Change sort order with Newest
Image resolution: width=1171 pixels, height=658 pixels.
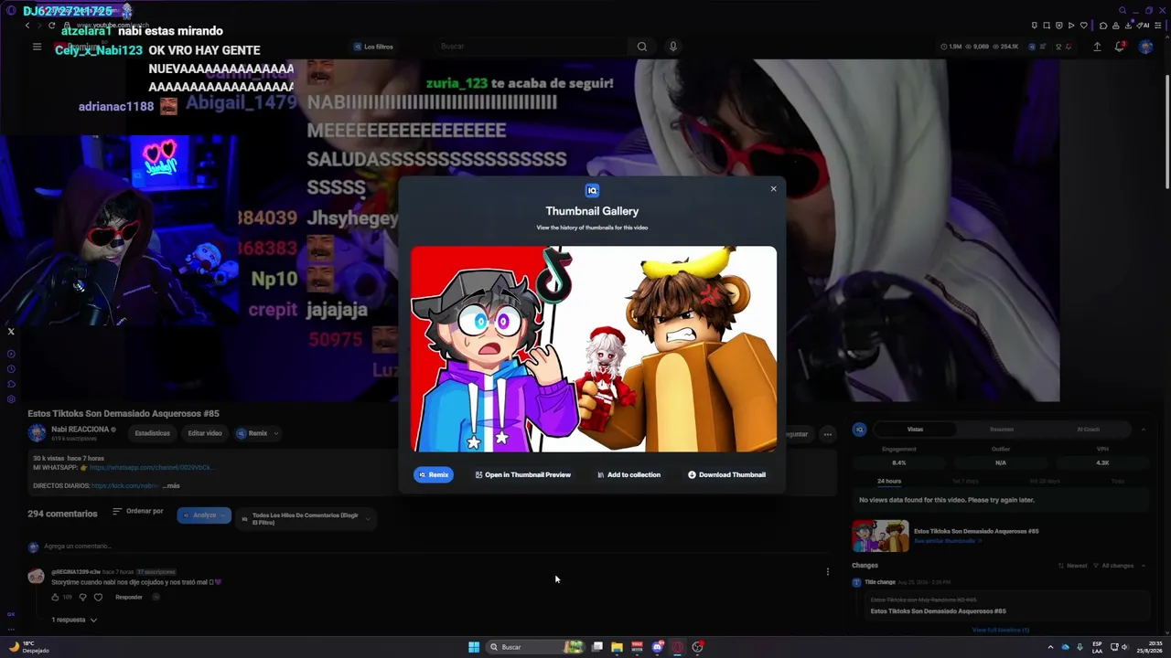coord(1072,566)
